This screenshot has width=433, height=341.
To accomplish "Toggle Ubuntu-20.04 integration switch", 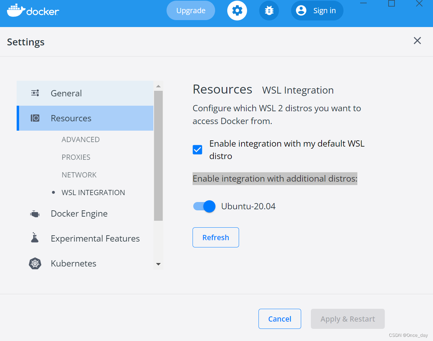I will (204, 207).
